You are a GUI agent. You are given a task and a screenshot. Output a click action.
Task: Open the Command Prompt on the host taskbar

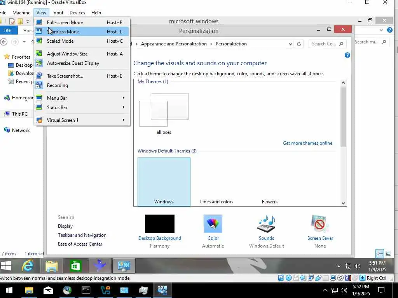[x=86, y=290]
